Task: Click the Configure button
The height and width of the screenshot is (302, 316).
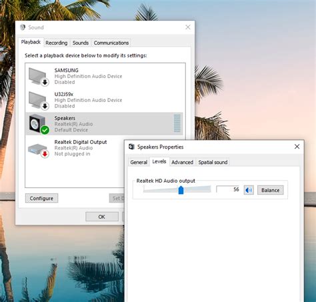Action: (41, 198)
